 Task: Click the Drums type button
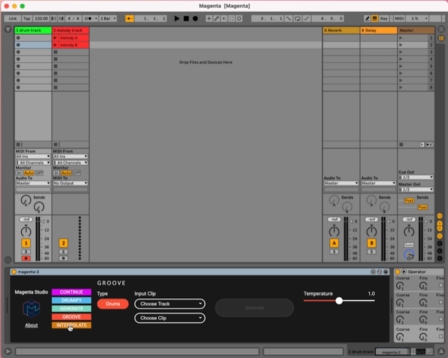click(113, 304)
